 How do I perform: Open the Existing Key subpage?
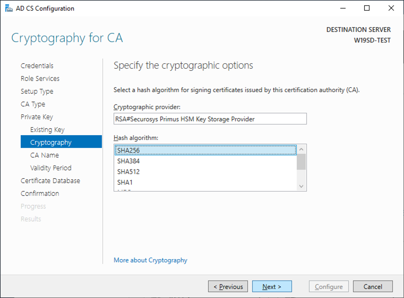tap(47, 130)
